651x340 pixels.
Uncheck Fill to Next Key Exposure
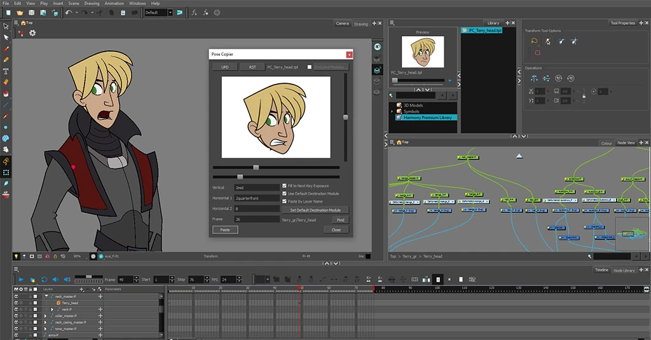284,186
